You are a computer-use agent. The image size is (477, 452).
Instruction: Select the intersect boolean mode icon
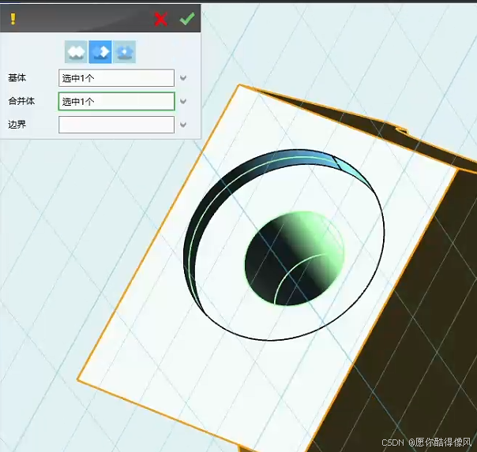click(125, 52)
